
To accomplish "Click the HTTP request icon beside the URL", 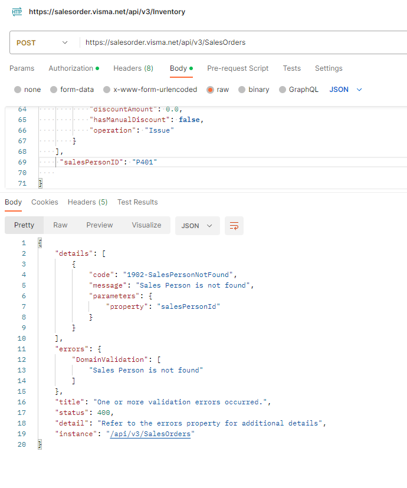I will tap(17, 11).
